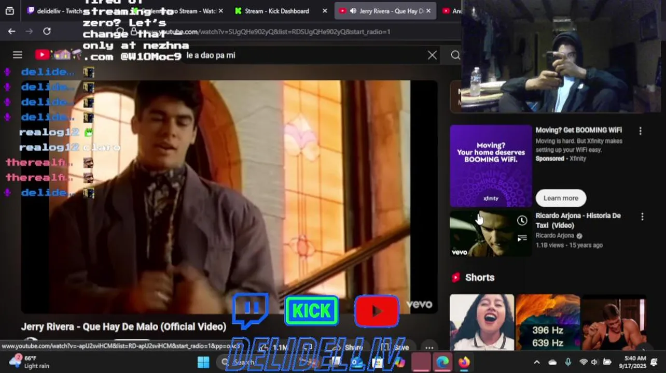Viewport: 666px width, 373px height.
Task: Open the notification bell in taskbar
Action: (x=654, y=362)
